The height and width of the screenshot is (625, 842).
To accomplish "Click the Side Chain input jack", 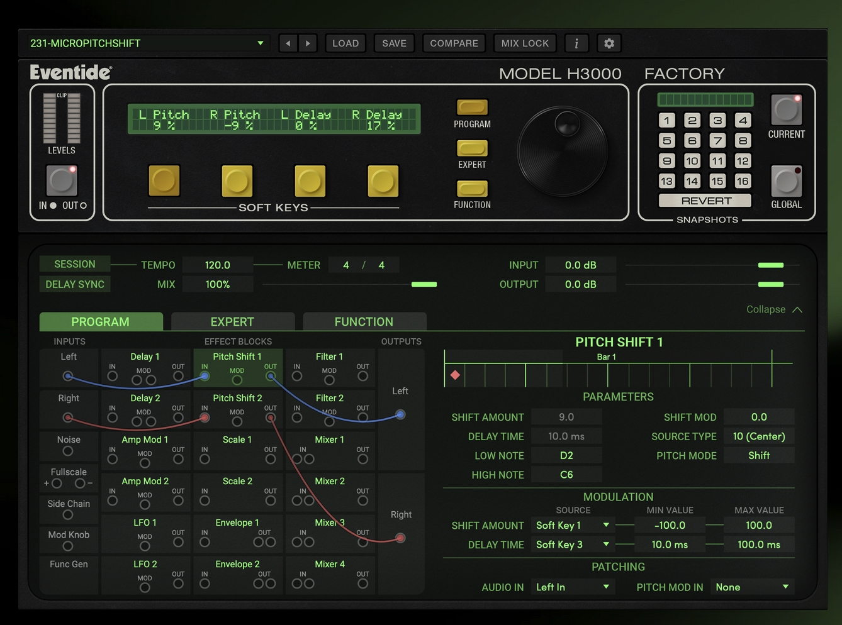I will (68, 515).
